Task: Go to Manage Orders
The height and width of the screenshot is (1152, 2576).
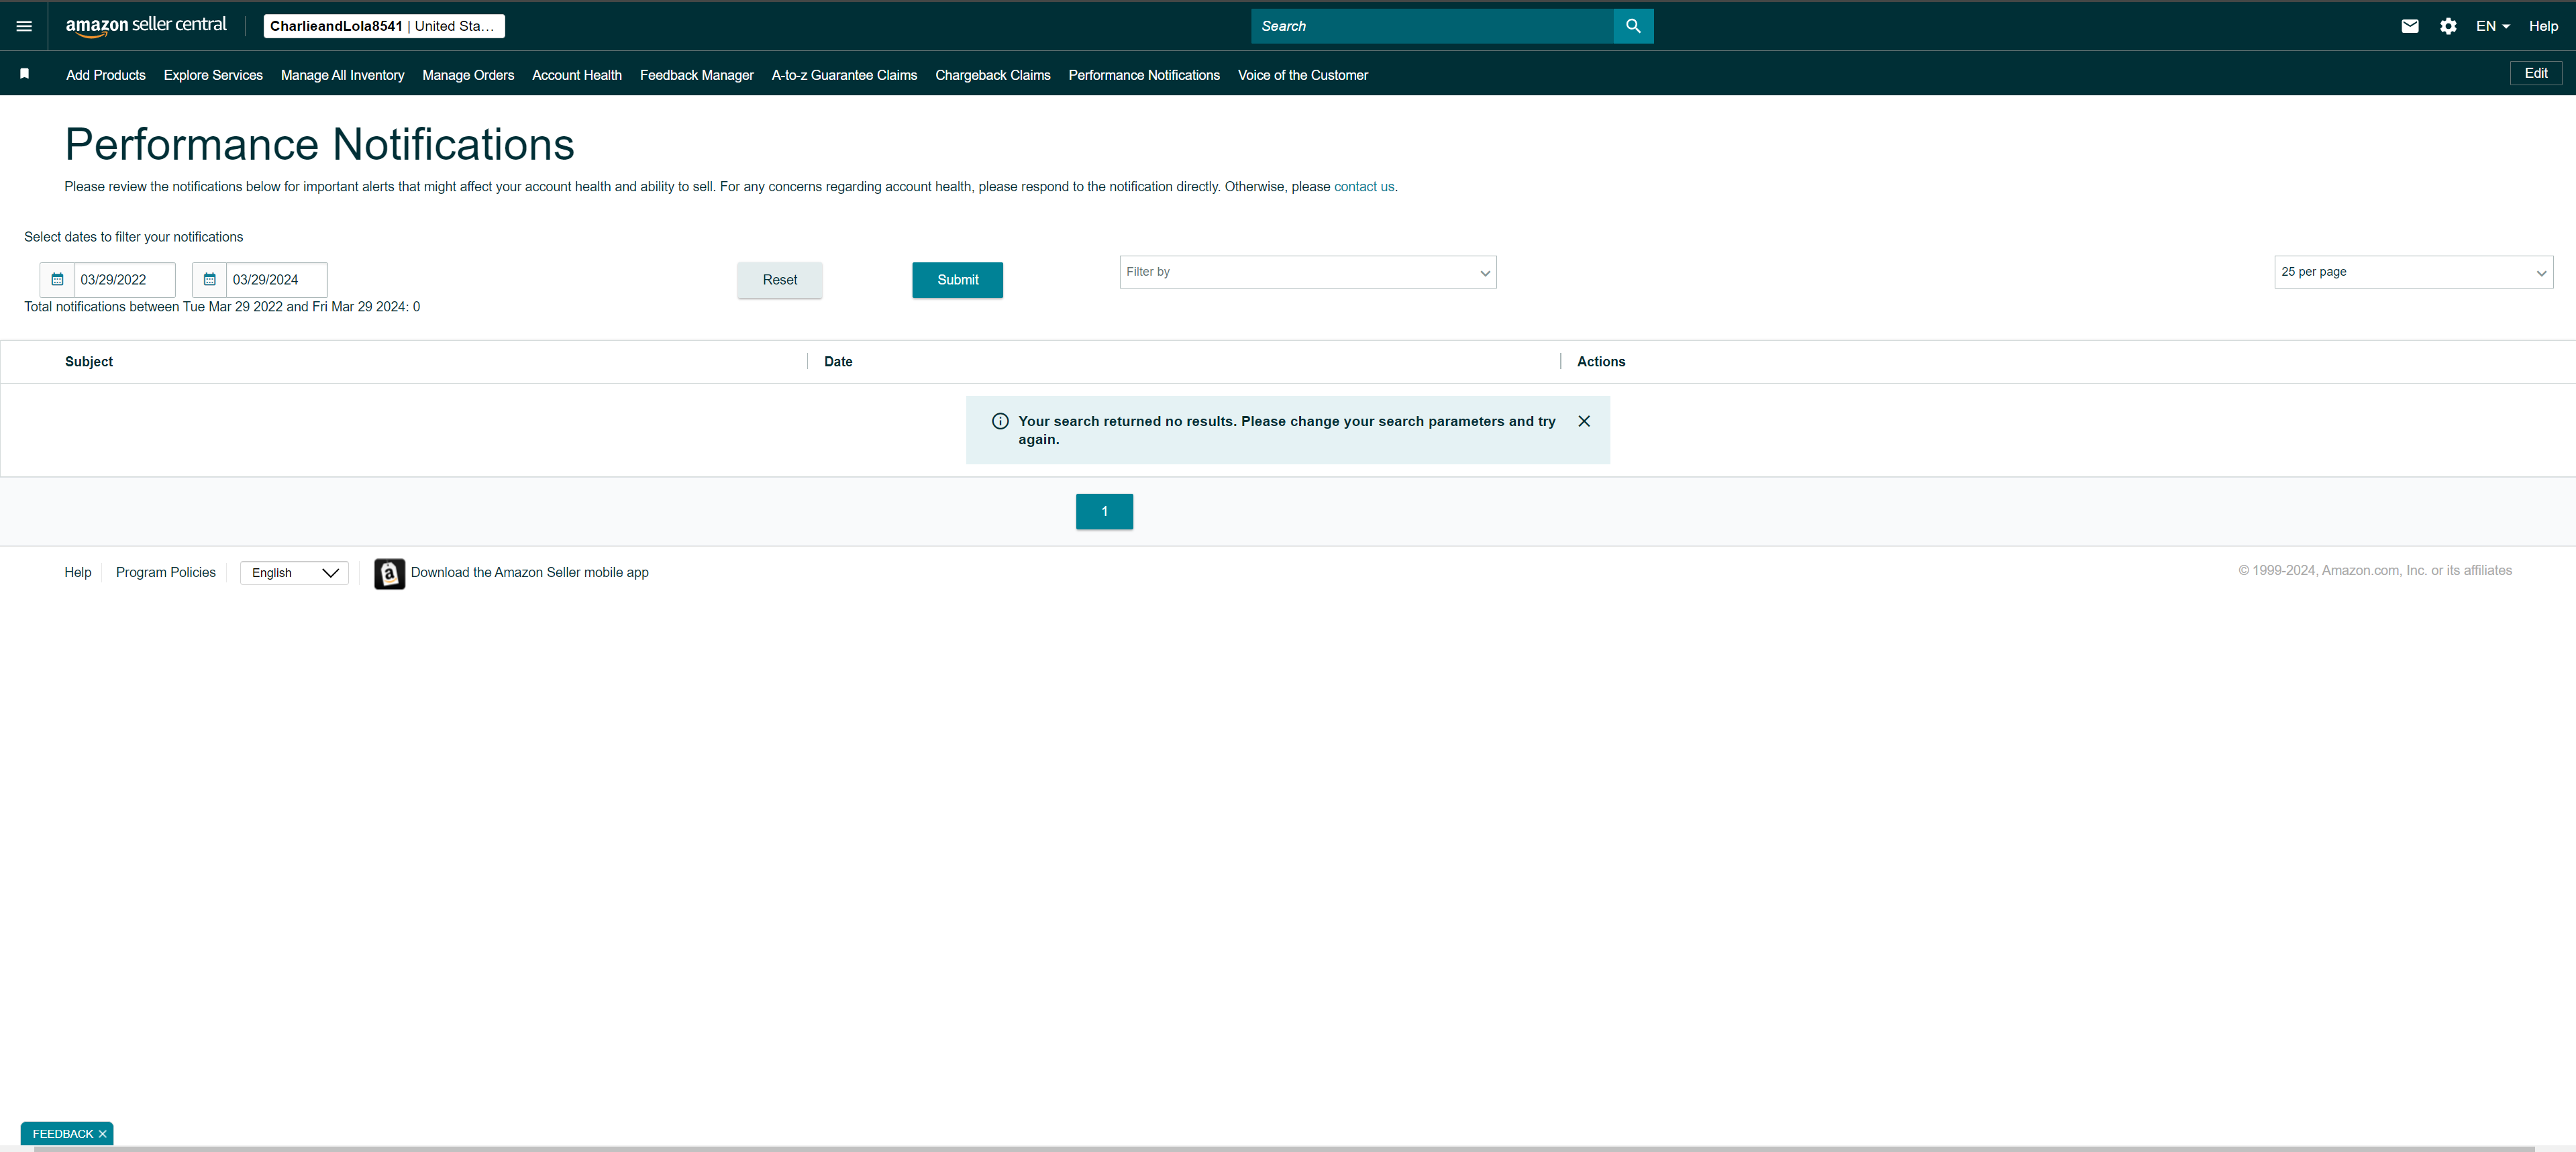Action: click(468, 75)
